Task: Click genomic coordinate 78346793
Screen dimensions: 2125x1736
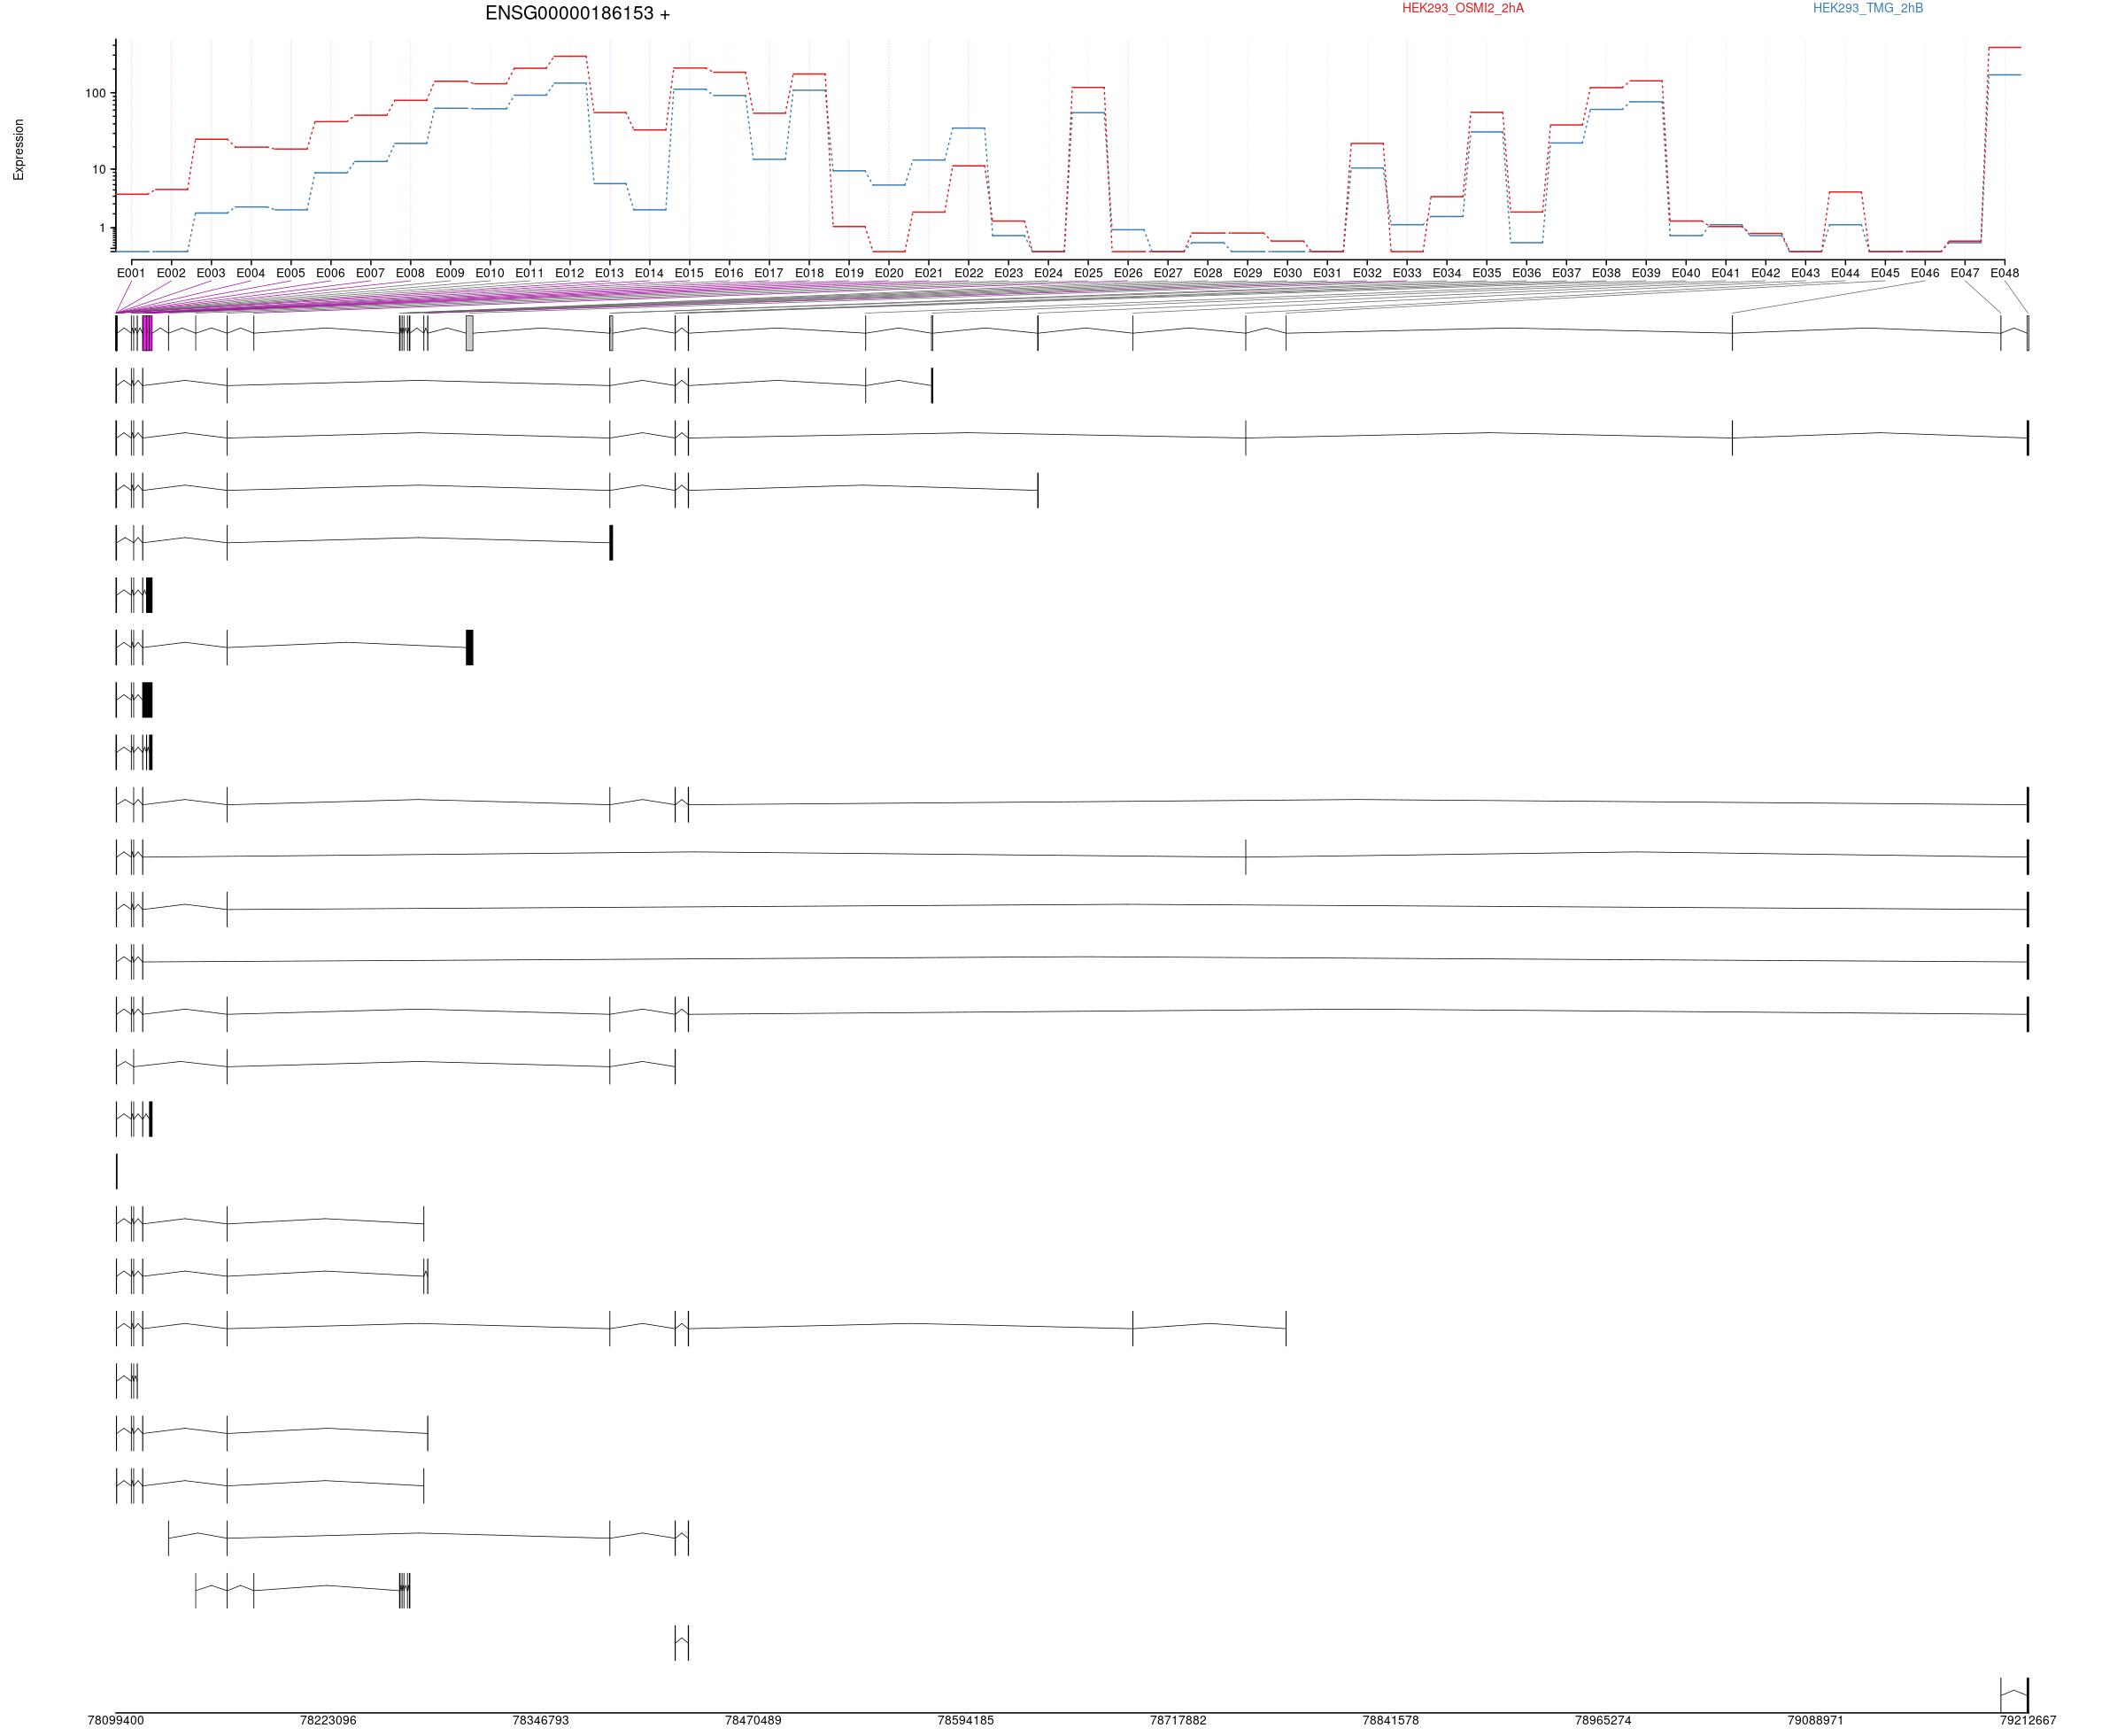Action: click(x=541, y=1721)
